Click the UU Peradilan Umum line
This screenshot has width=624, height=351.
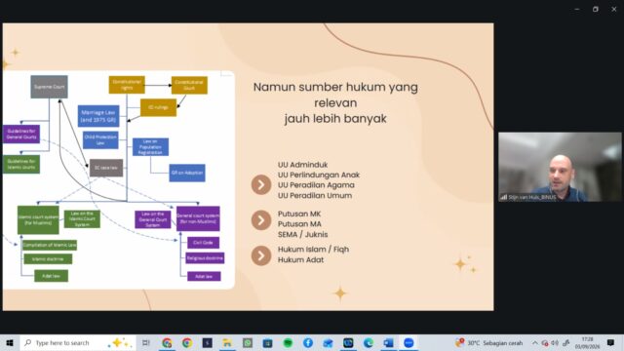click(315, 195)
